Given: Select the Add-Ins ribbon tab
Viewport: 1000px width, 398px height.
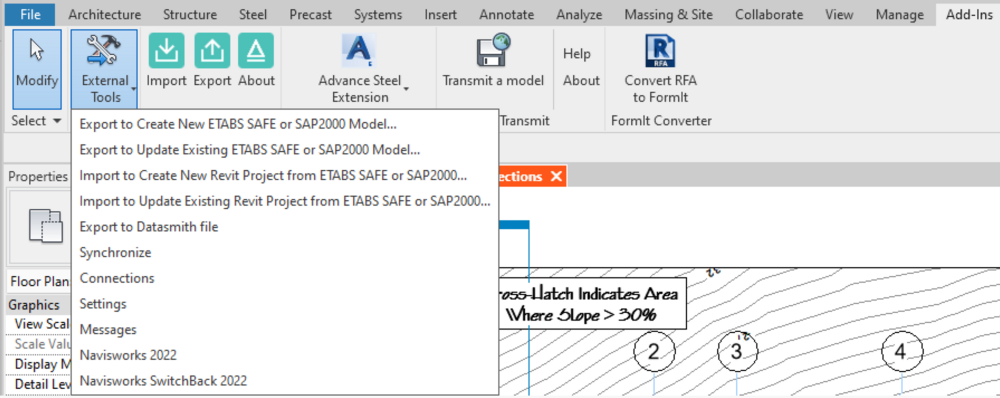Looking at the screenshot, I should 969,14.
